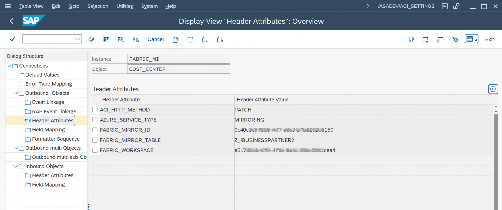Open Field Mapping under Outbound Objects
The image size is (502, 210).
click(48, 129)
